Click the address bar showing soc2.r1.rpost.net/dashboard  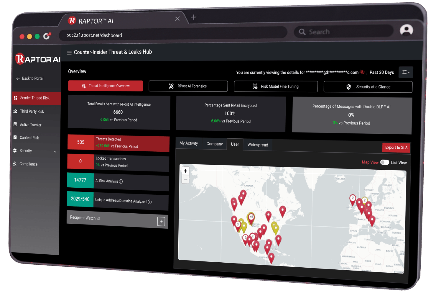[x=173, y=34]
